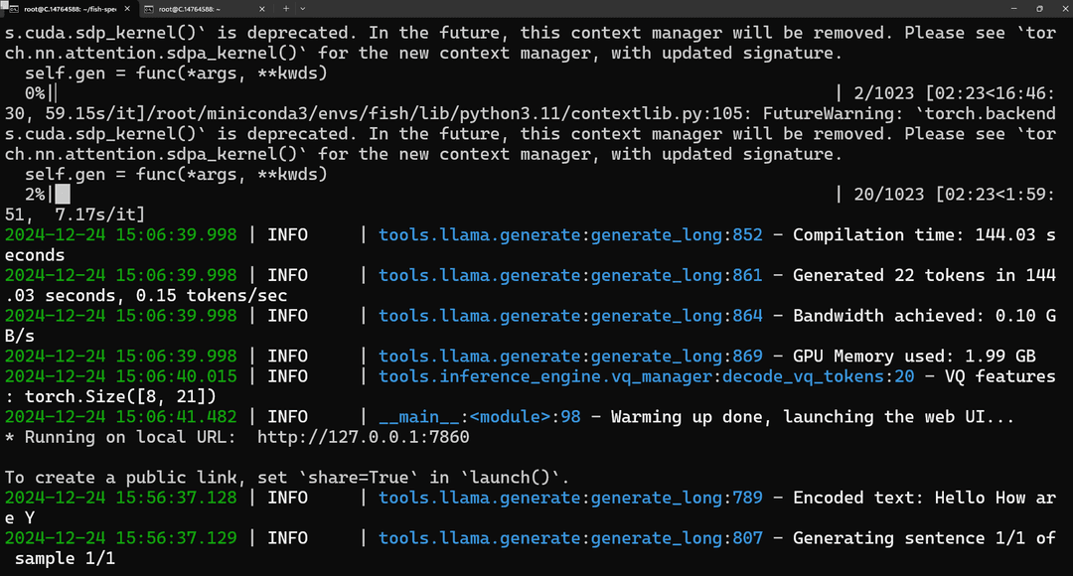Click the 2% progress bar block

point(63,195)
